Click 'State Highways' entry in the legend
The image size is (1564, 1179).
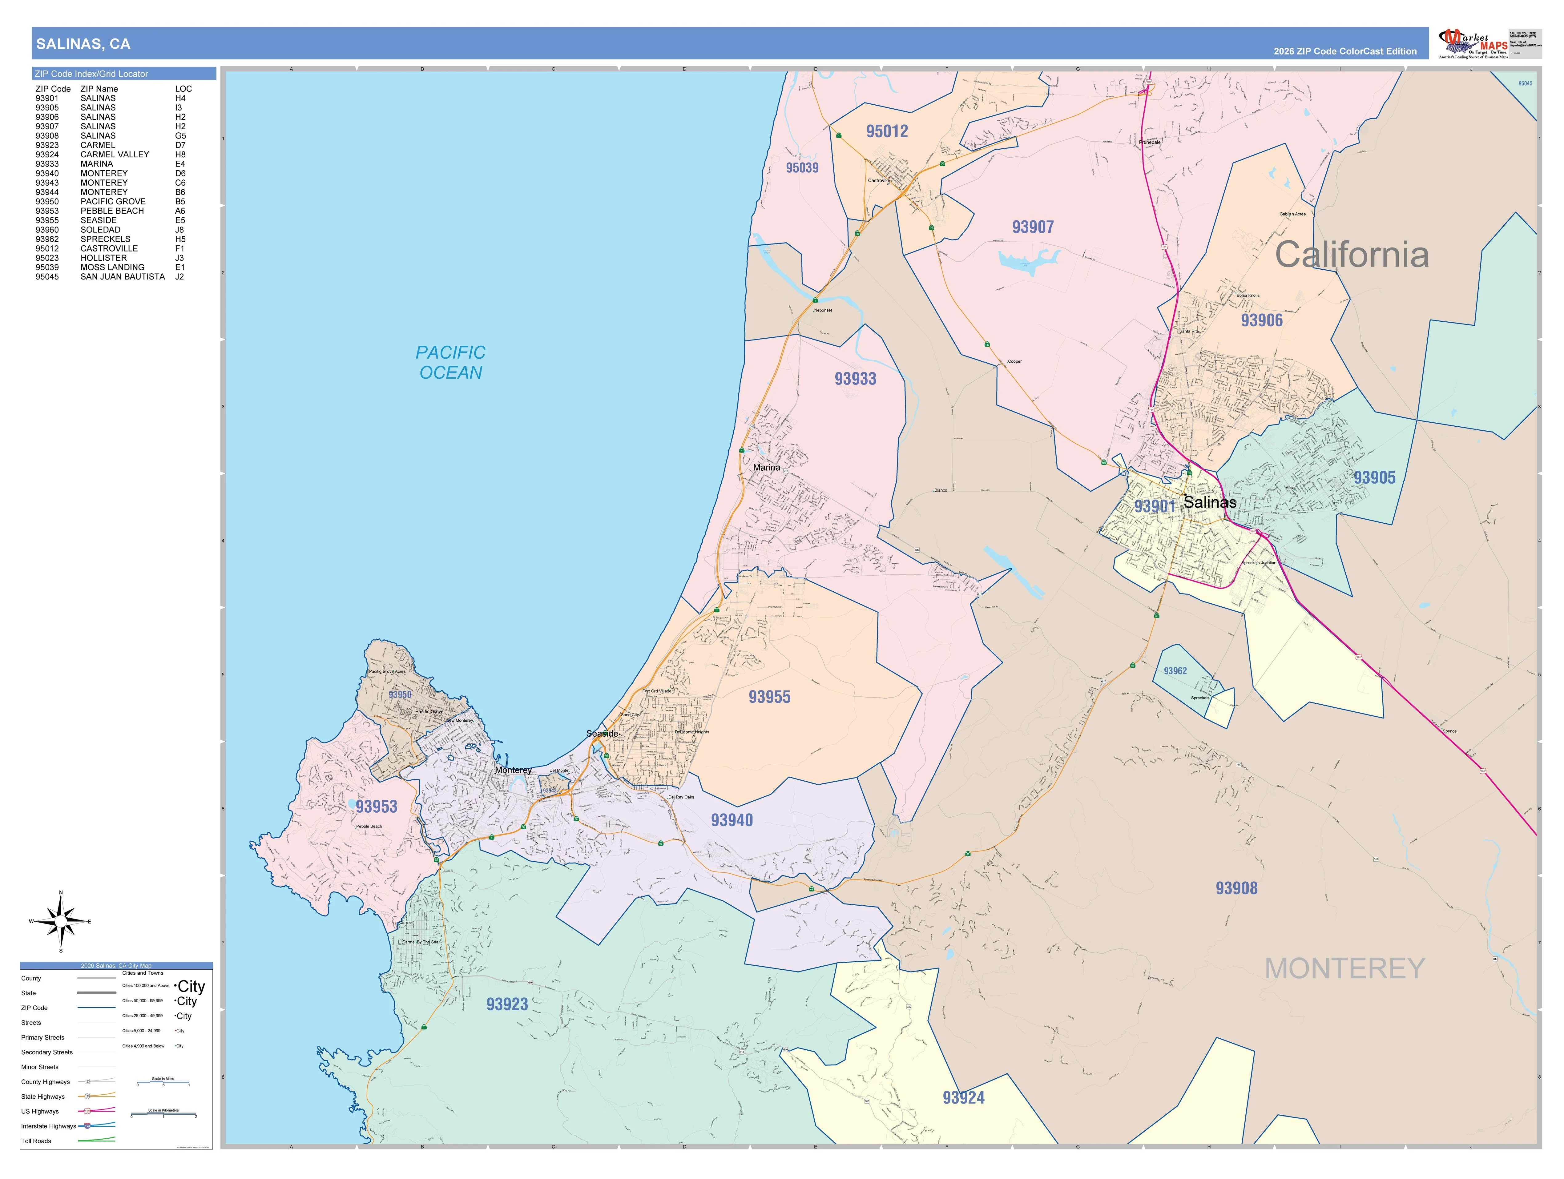click(42, 1097)
